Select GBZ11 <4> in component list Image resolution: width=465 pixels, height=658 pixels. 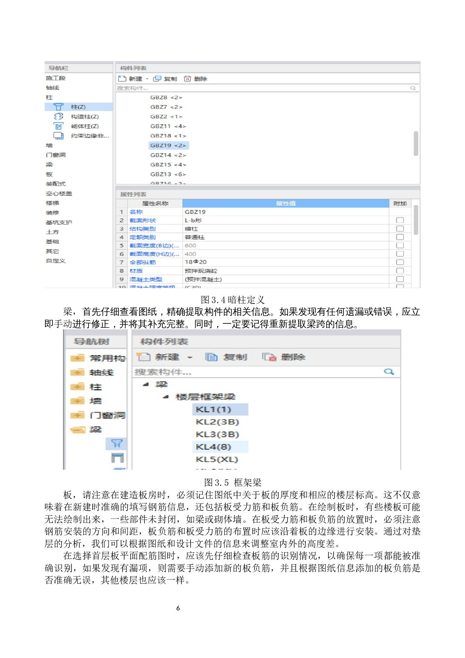[168, 126]
